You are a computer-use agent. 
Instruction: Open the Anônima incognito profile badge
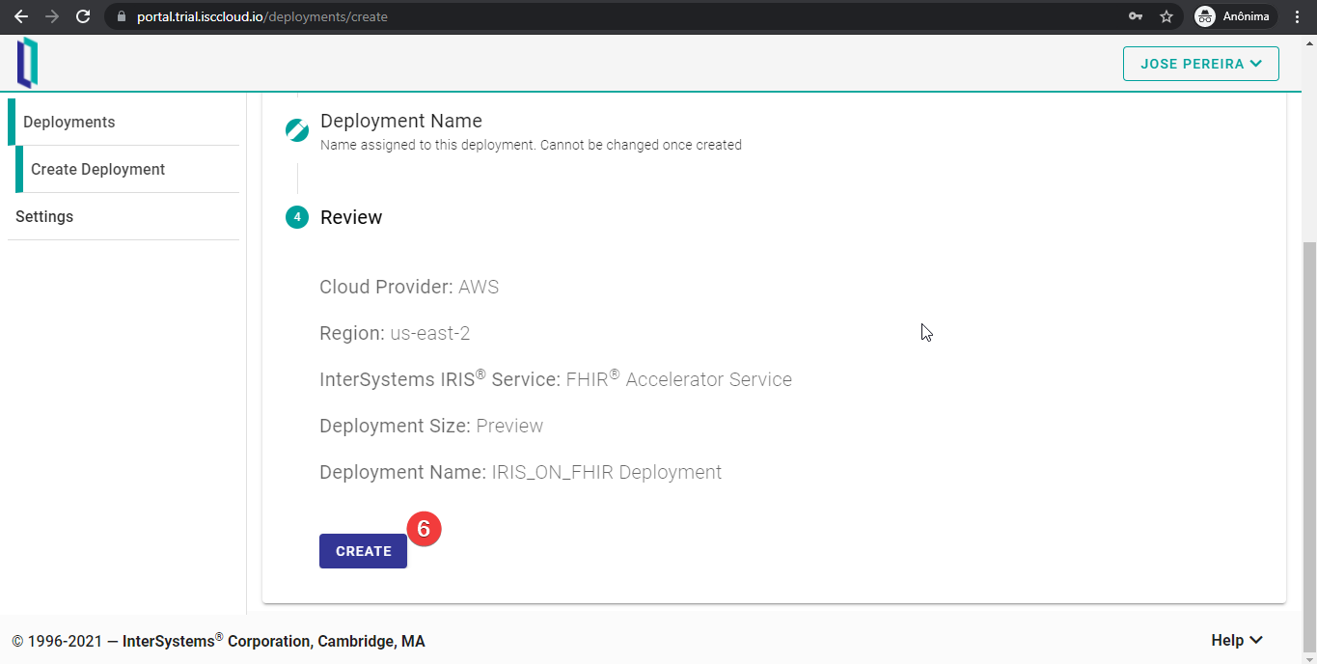(x=1235, y=16)
